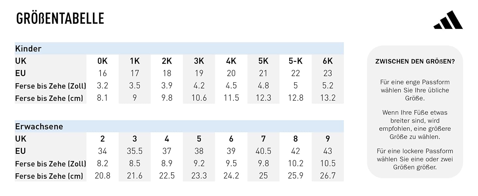Image resolution: width=478 pixels, height=196 pixels.
Task: Select adult UK size 7
Action: click(263, 139)
